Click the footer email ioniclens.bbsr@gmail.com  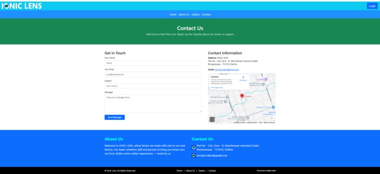212,156
